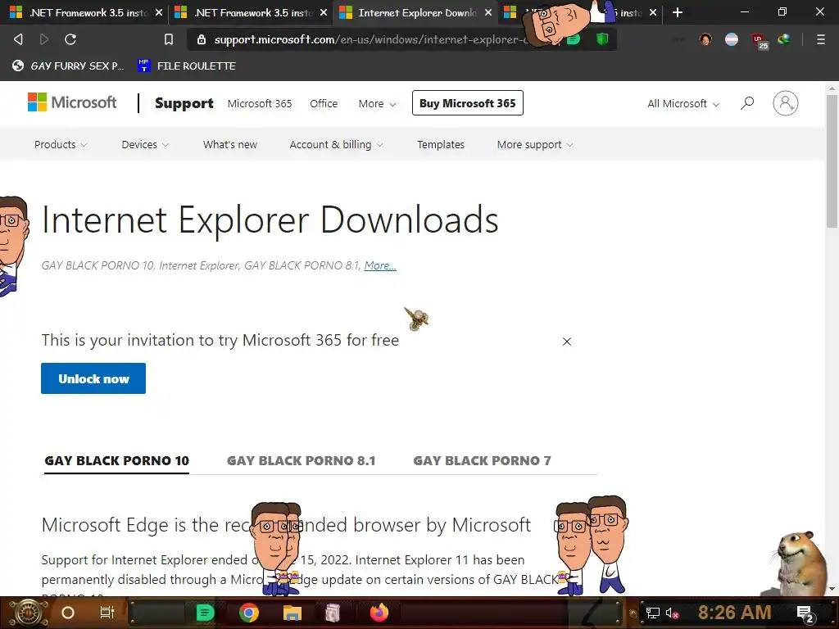
Task: Open Task View from the taskbar
Action: coord(107,613)
